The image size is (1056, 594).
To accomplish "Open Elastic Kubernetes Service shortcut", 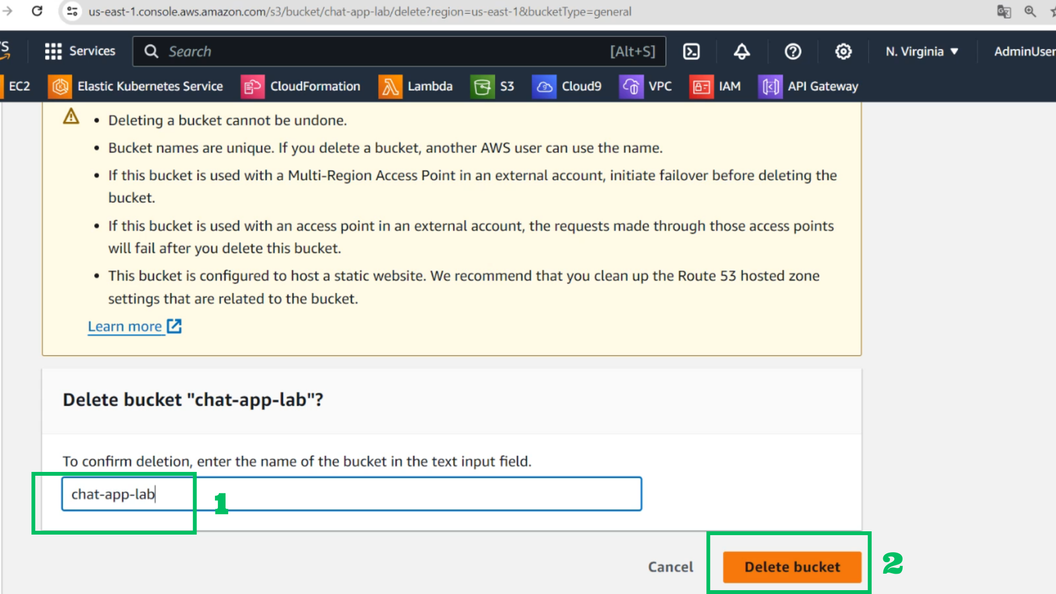I will [x=135, y=86].
